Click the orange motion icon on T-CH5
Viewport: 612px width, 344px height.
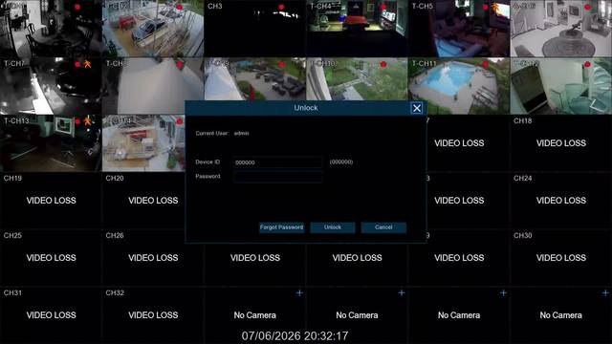tap(495, 7)
